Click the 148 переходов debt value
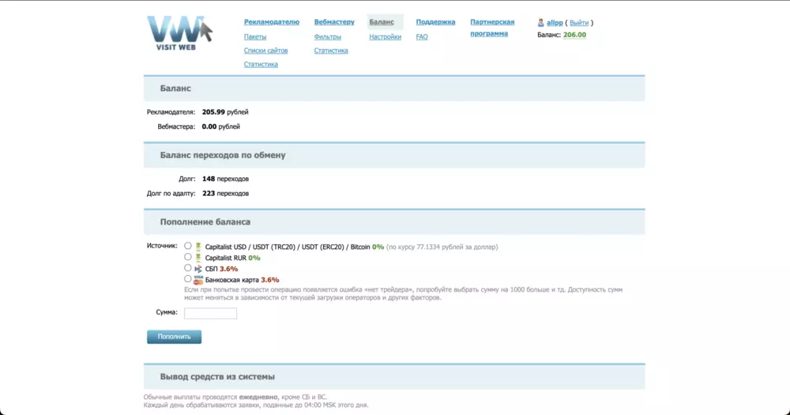 pos(225,179)
